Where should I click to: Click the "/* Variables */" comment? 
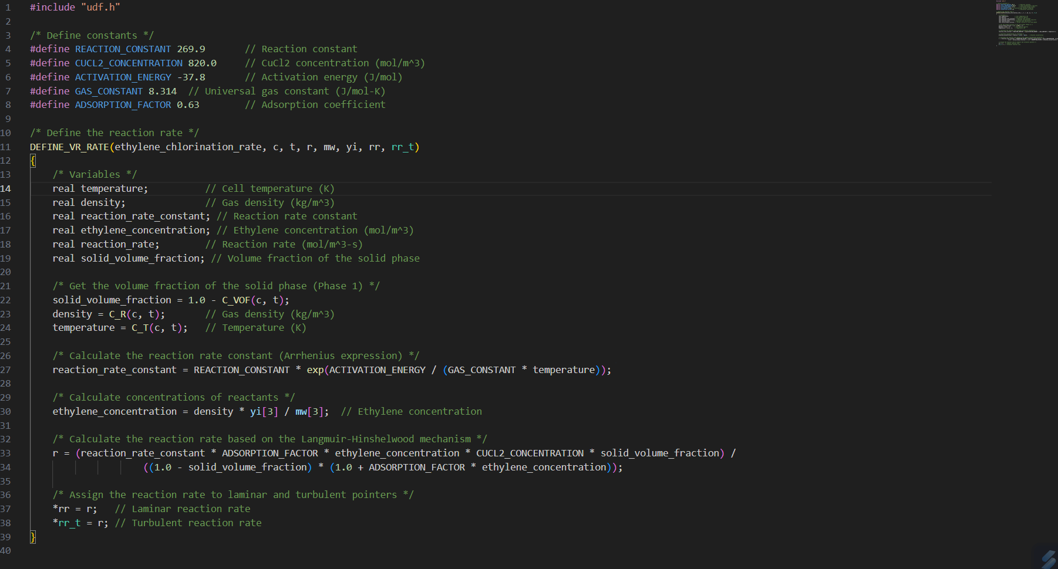point(95,174)
